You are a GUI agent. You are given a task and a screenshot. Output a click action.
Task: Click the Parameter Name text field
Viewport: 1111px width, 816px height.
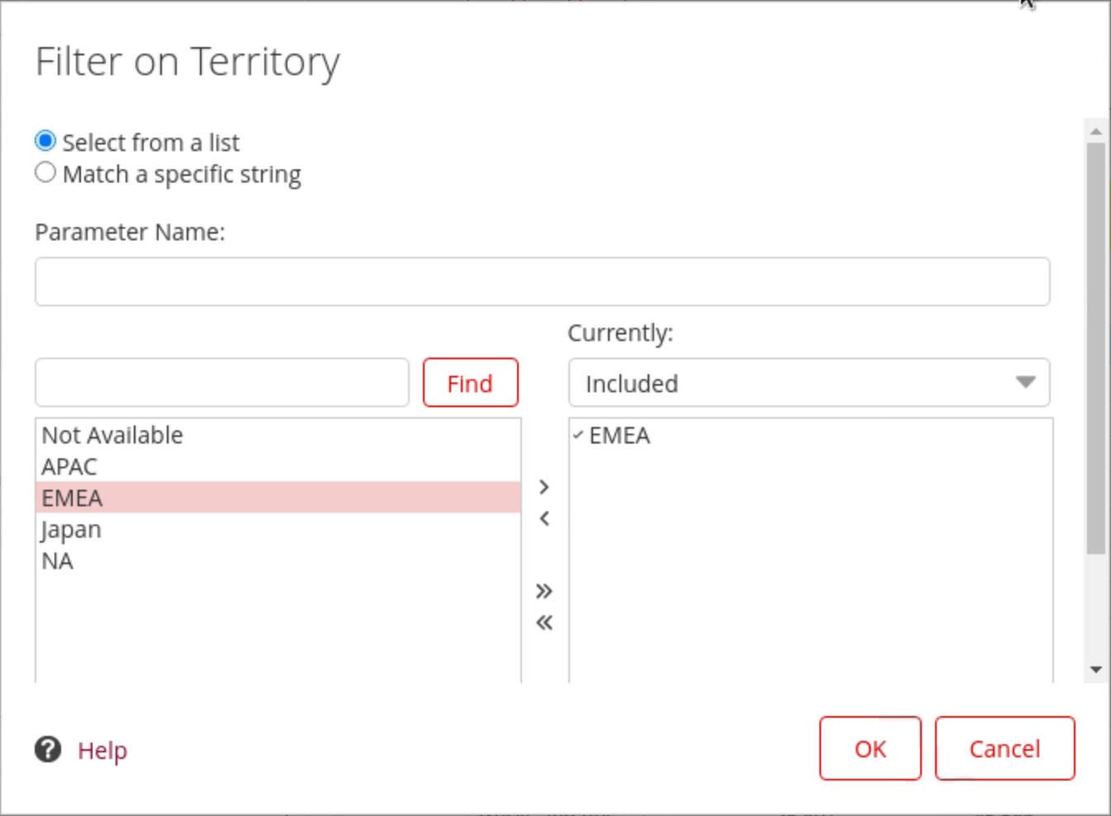[542, 282]
